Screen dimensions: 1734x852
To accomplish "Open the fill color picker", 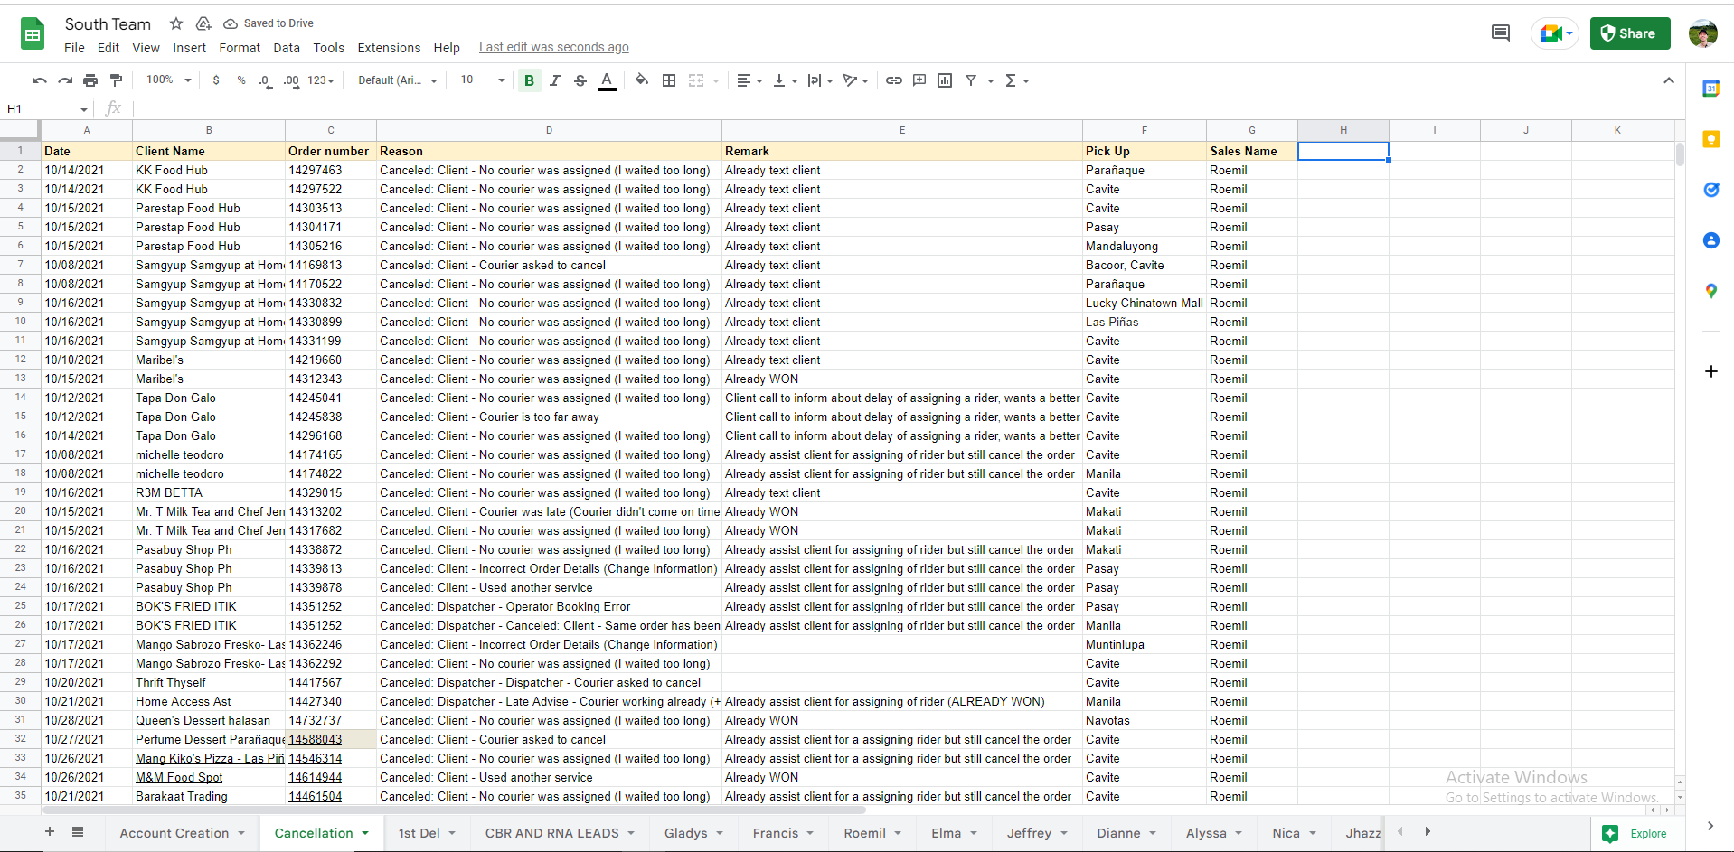I will point(642,80).
